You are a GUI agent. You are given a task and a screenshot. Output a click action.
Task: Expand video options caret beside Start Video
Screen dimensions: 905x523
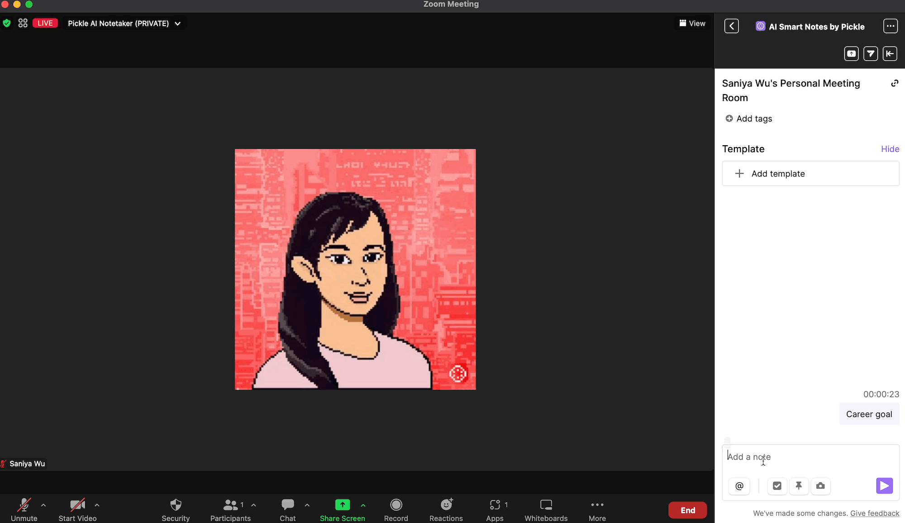97,505
